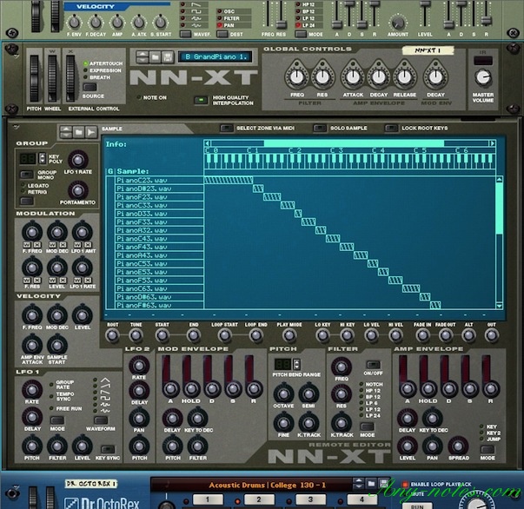Change Pitch Bend Range with stepper arrows
The height and width of the screenshot is (509, 524).
(x=296, y=364)
